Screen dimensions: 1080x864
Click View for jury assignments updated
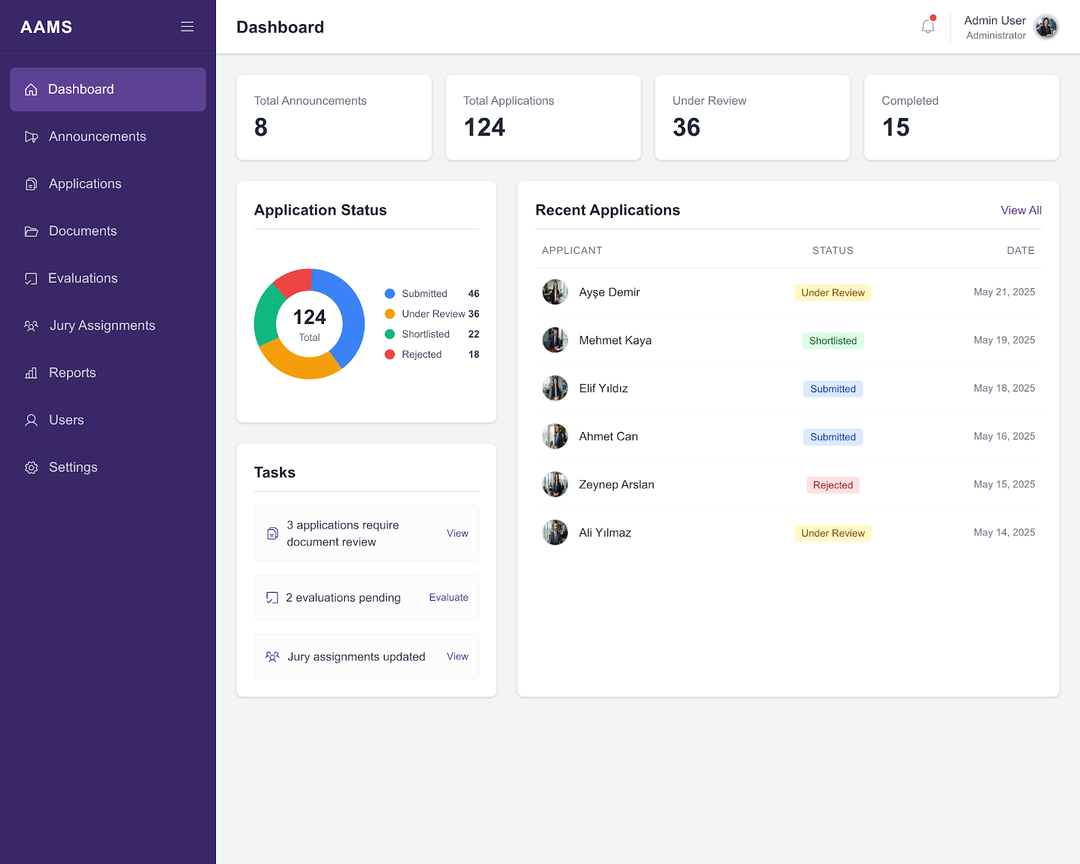[457, 656]
